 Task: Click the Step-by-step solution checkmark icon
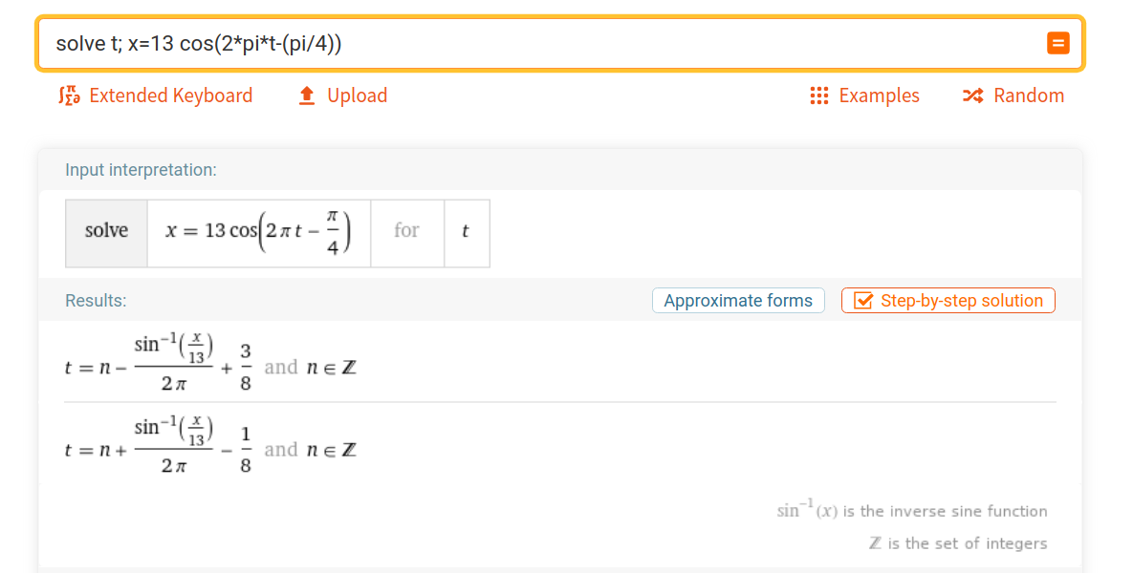862,301
